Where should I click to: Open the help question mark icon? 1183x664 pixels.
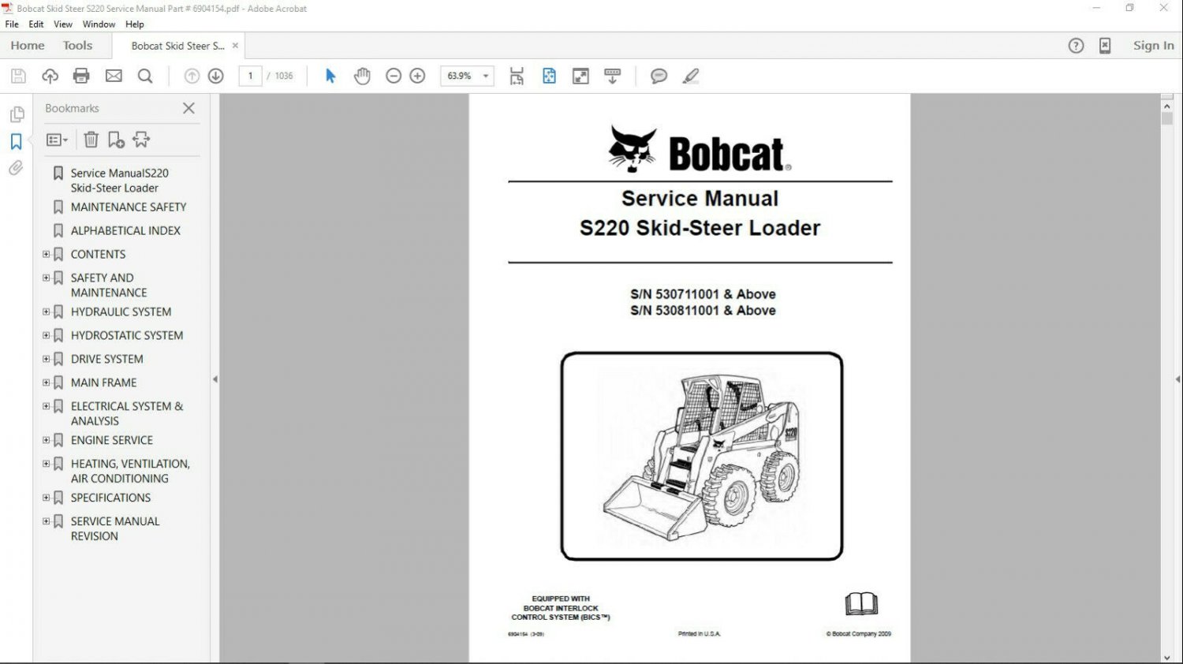[1076, 46]
